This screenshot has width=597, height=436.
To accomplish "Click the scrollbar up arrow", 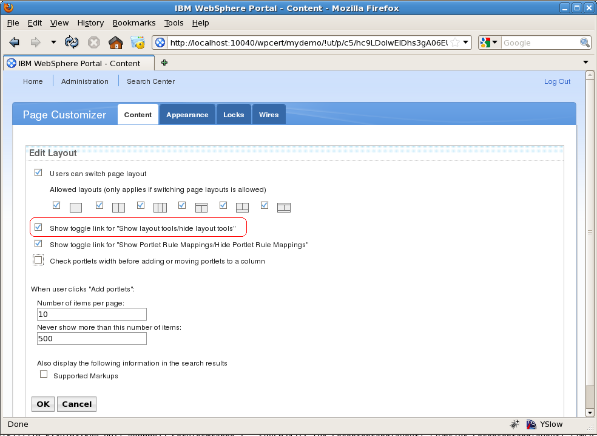I will (590, 75).
